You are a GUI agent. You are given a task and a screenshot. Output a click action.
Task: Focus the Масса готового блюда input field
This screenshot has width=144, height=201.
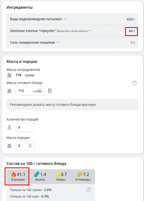(30, 91)
